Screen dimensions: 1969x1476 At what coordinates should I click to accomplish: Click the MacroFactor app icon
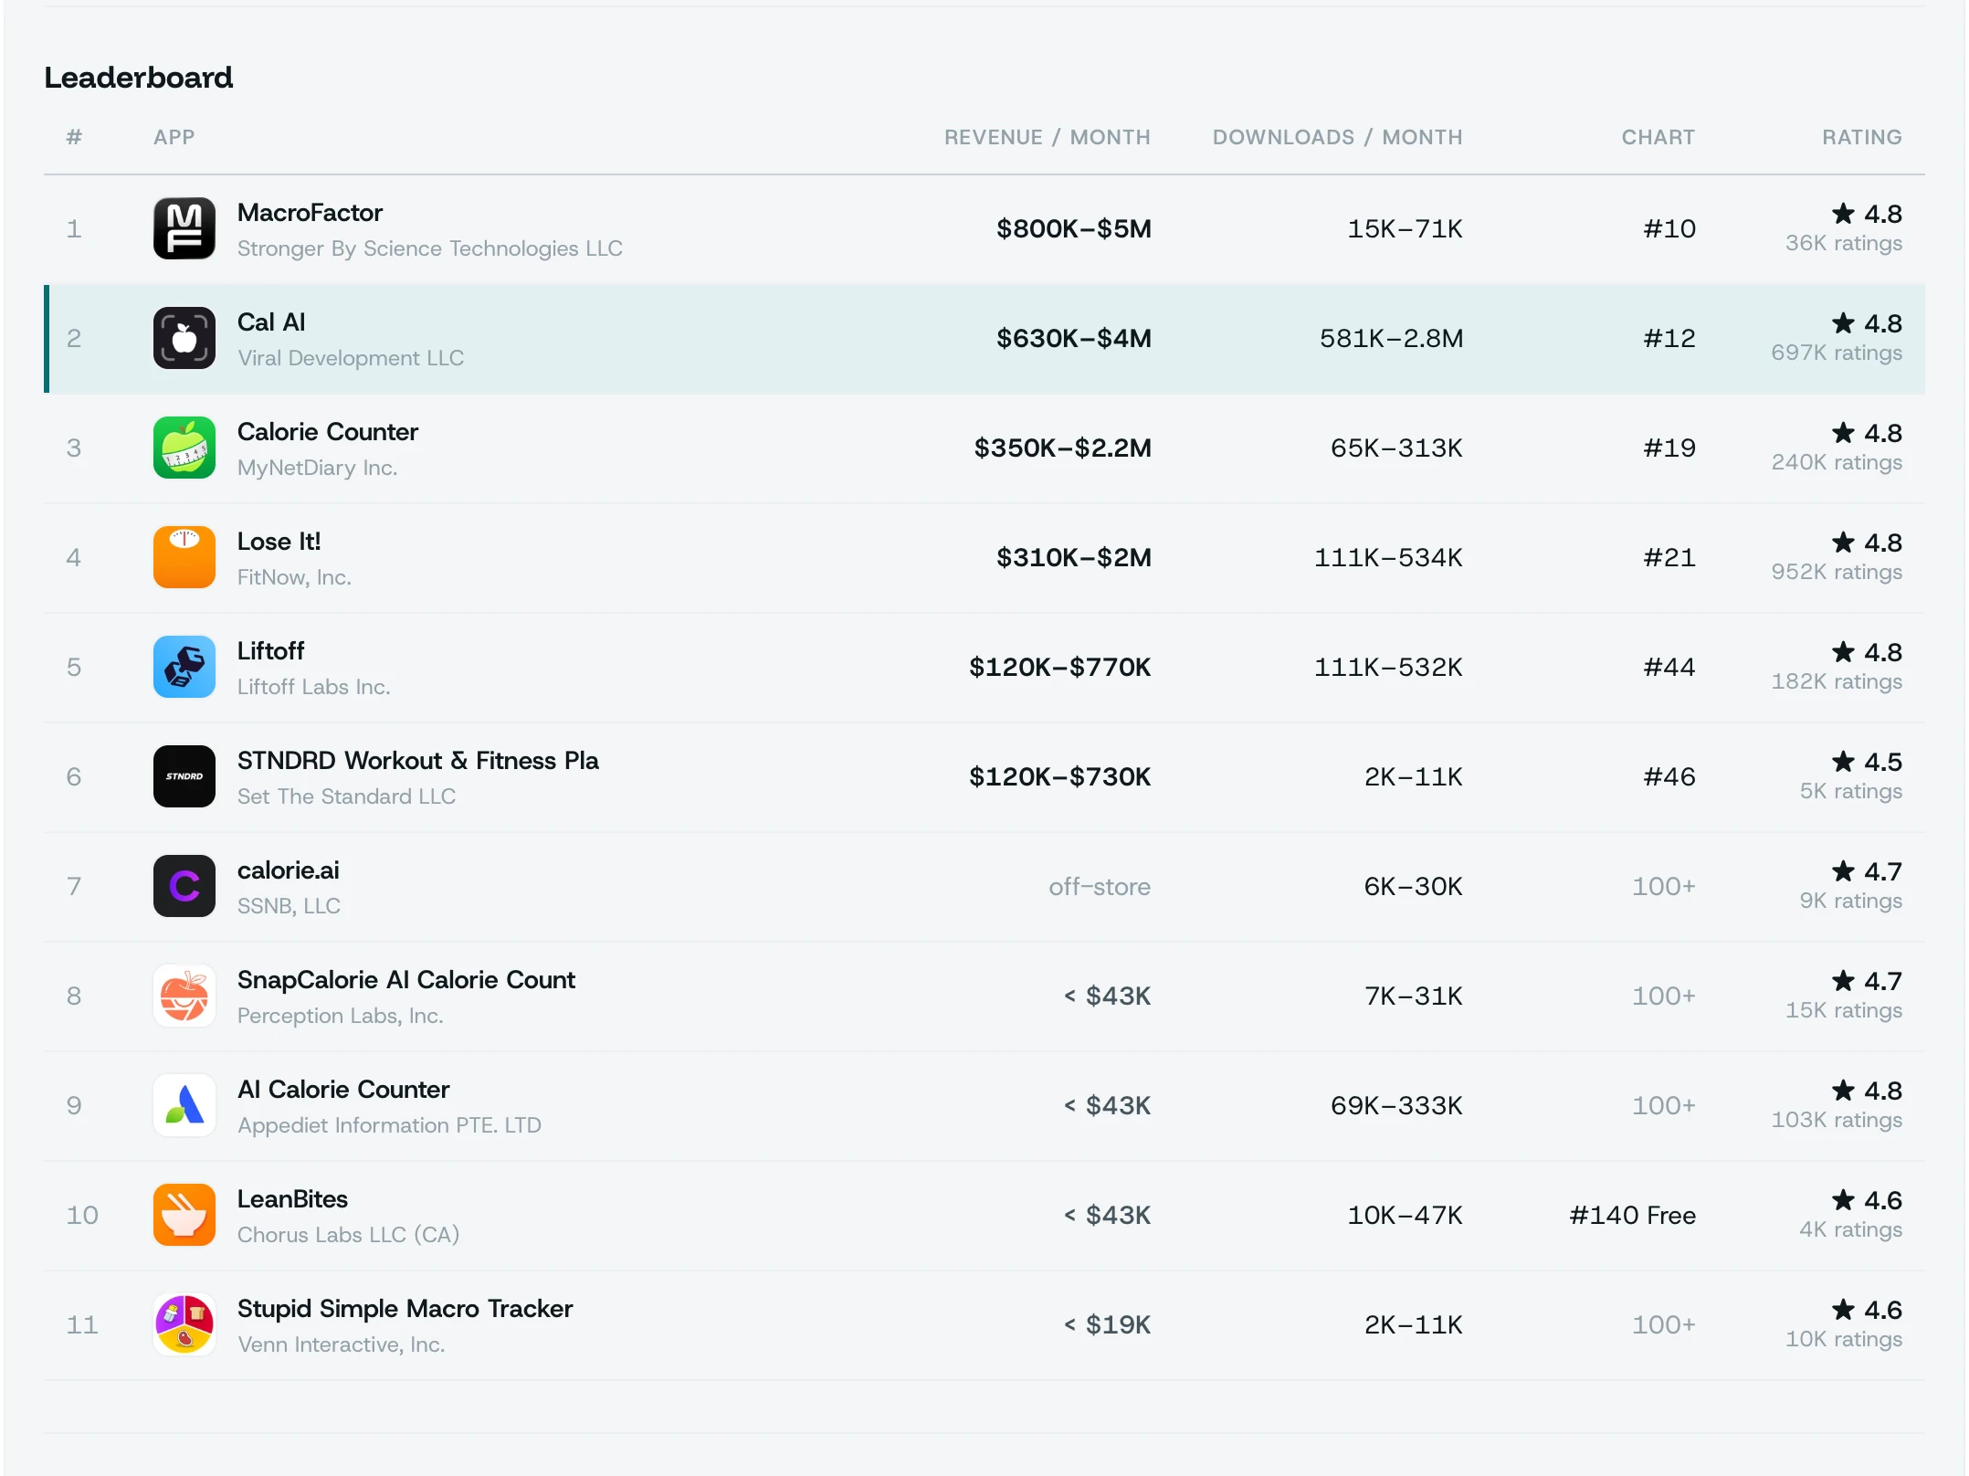tap(184, 228)
